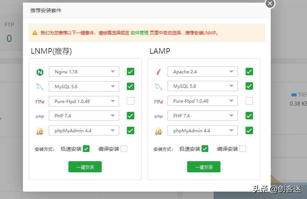Expand phpMyAdmin 4.4 dropdown in LAMP

(202, 130)
